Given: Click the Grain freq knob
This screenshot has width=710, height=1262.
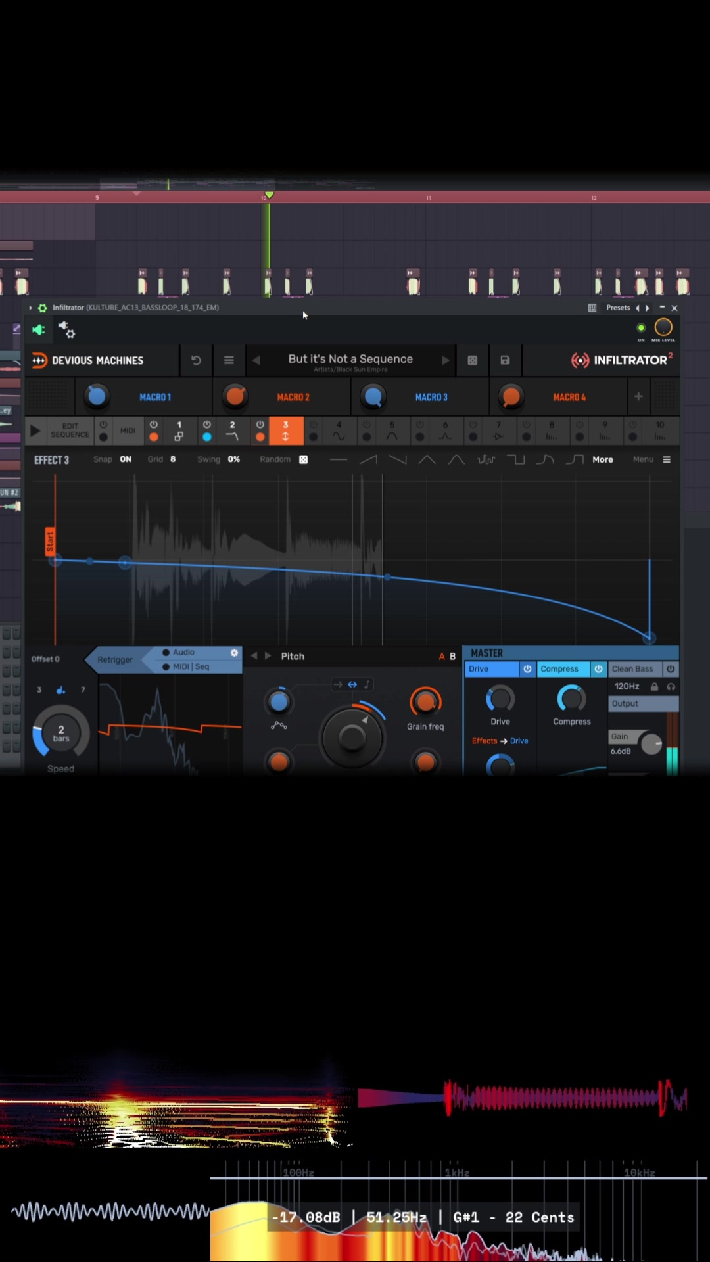Looking at the screenshot, I should click(425, 702).
